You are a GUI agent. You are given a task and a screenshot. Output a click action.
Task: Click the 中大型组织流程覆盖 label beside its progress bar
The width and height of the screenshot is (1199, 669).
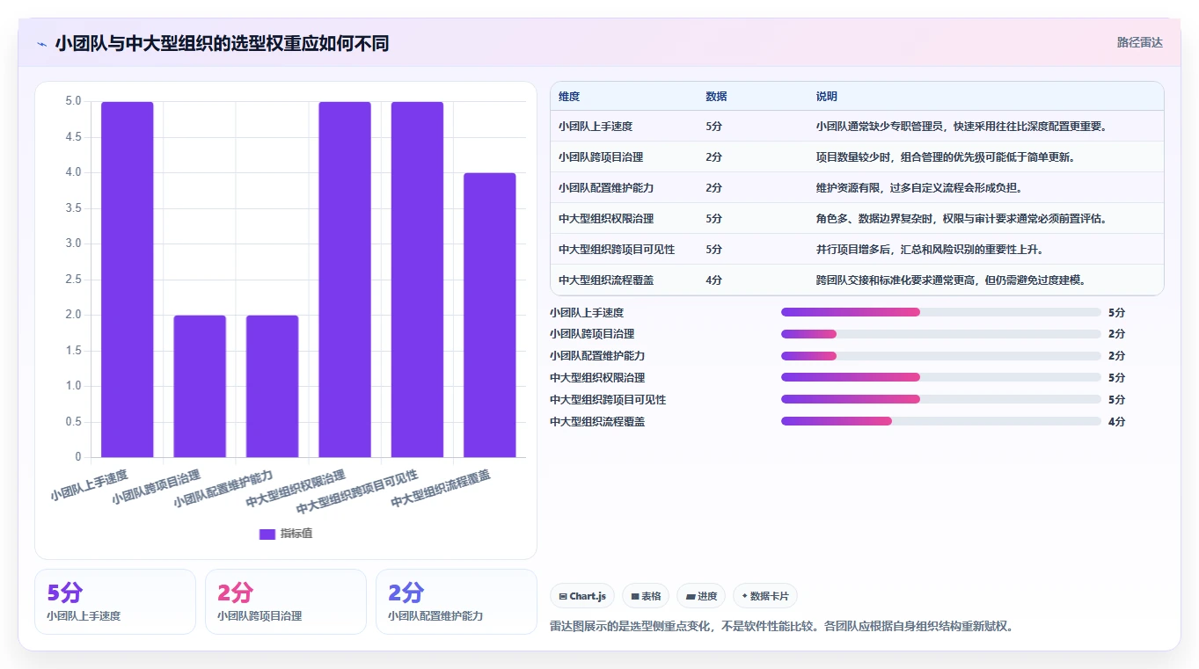[597, 421]
